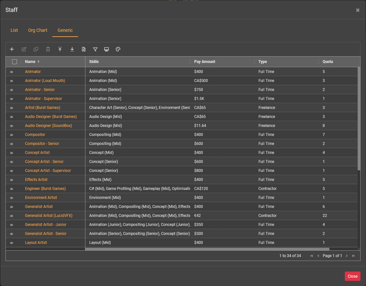Click the export (downward arrow) toolbar icon

[72, 49]
